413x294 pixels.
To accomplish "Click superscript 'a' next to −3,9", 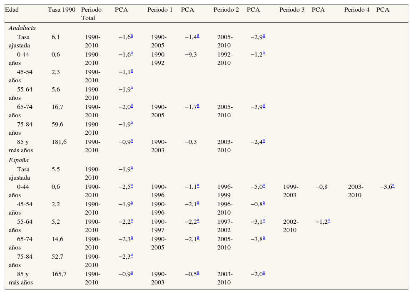I will (x=264, y=106).
